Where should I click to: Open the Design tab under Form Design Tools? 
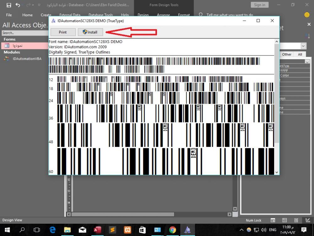coord(143,15)
